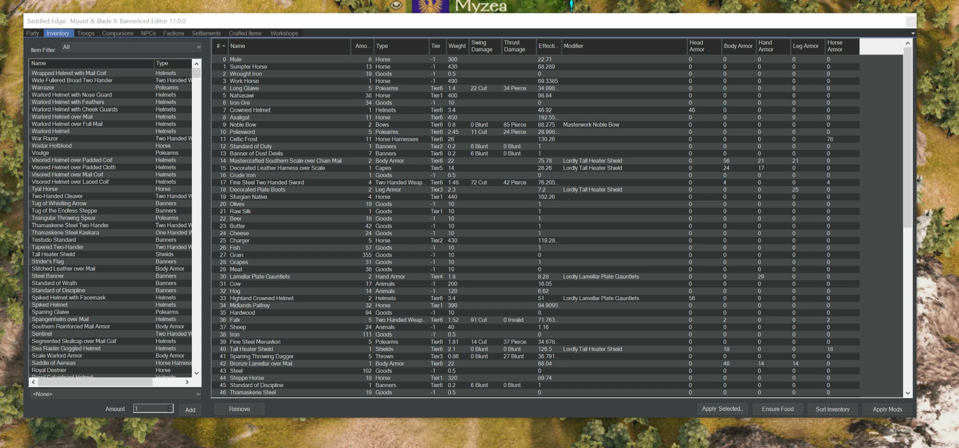The image size is (959, 448).
Task: Select Sumpter Horse inventory row
Action: coord(535,66)
